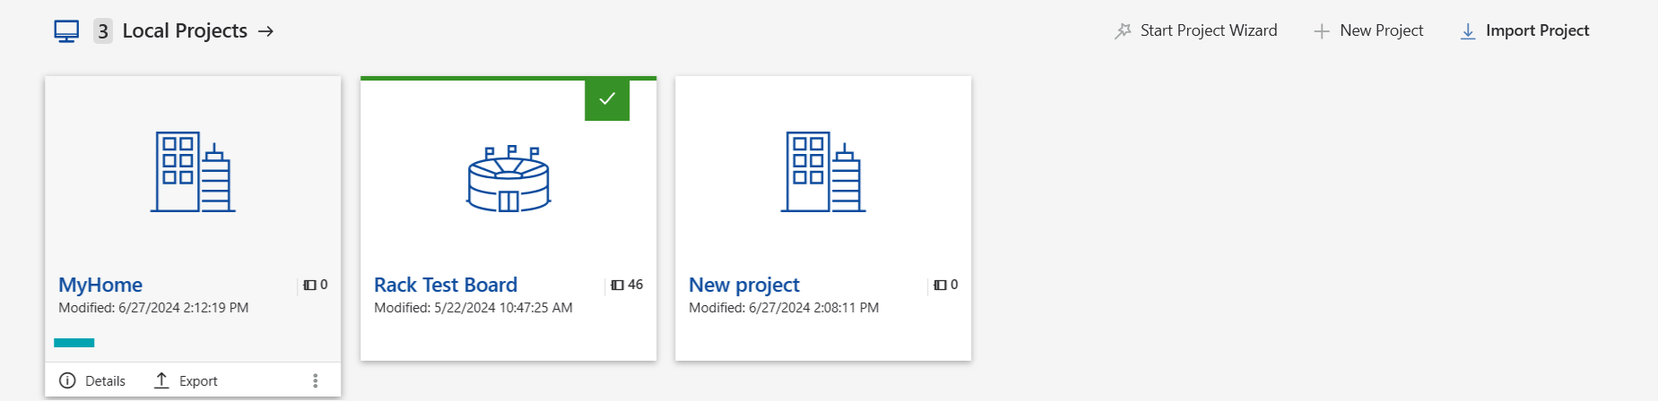Click the plus icon beside New Project
Image resolution: width=1658 pixels, height=401 pixels.
tap(1322, 31)
